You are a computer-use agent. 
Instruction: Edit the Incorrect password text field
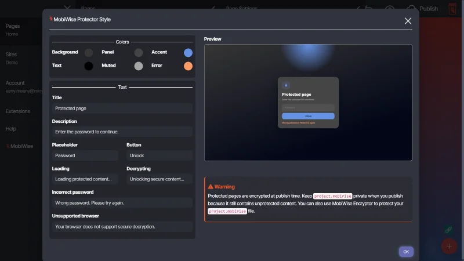coord(122,202)
